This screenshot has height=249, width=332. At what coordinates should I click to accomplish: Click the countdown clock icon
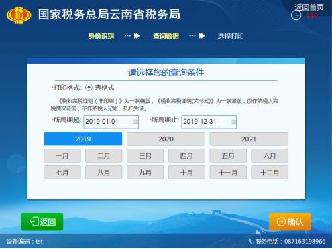pyautogui.click(x=296, y=15)
